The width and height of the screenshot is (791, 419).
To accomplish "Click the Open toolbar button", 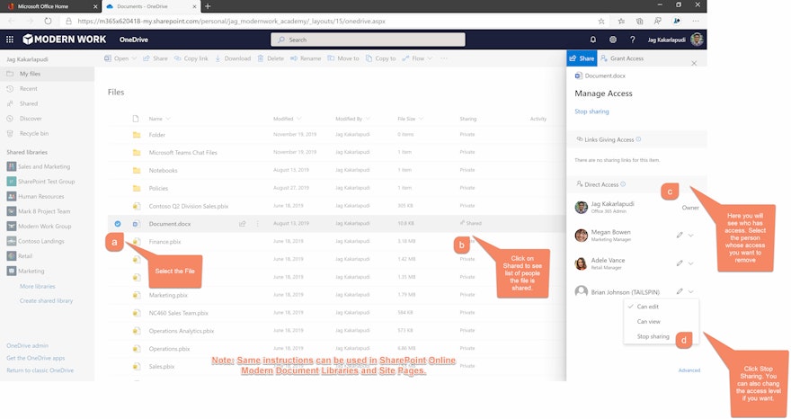I will pyautogui.click(x=120, y=58).
